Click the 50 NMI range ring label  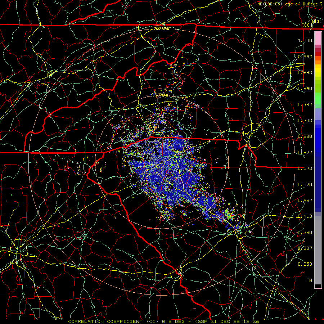click(162, 95)
